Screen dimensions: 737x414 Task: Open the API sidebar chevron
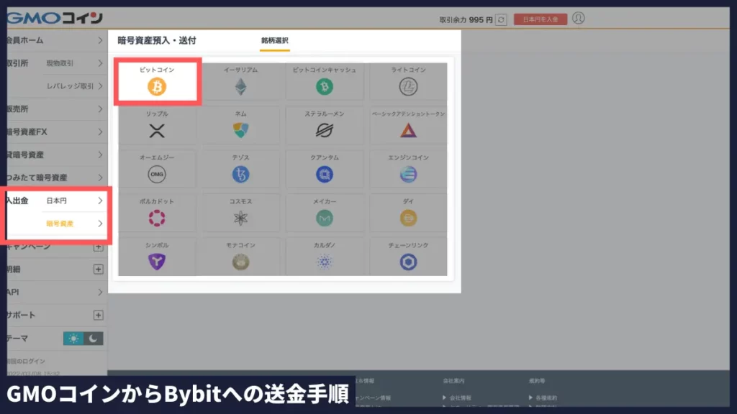click(x=99, y=292)
